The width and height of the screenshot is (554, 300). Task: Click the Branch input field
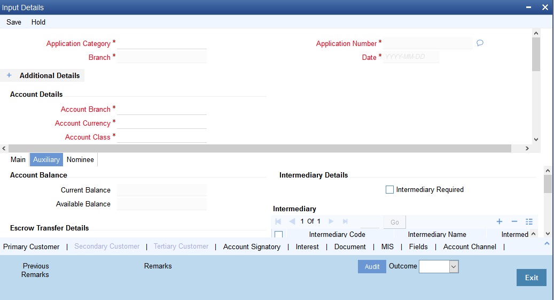[162, 57]
